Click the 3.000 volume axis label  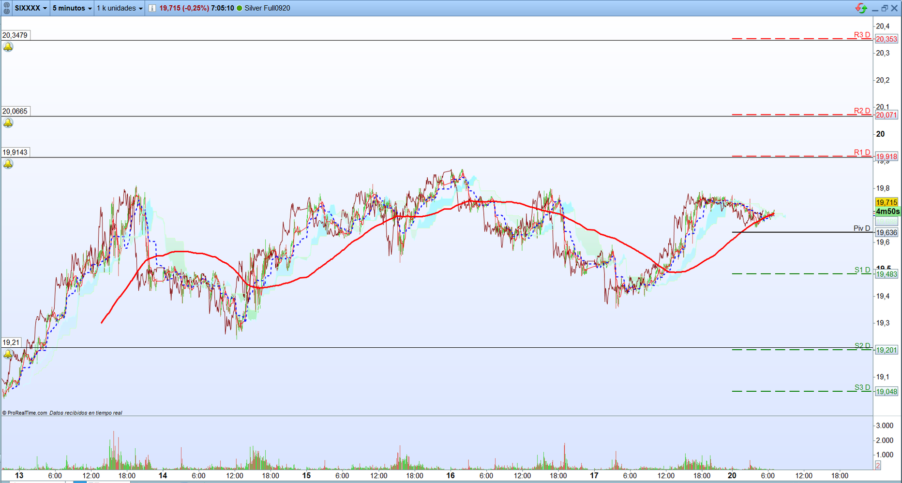(885, 426)
